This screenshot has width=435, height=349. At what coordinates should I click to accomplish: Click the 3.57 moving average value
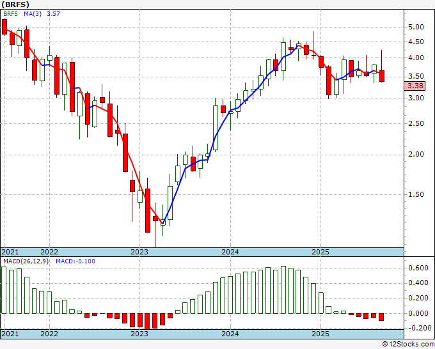(x=53, y=14)
